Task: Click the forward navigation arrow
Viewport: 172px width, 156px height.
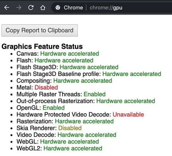Action: tap(19, 8)
